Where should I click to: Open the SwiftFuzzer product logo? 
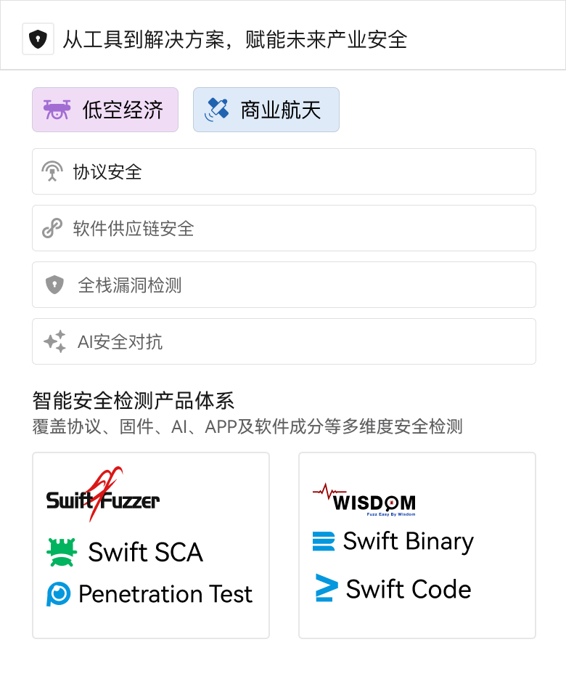pyautogui.click(x=103, y=498)
